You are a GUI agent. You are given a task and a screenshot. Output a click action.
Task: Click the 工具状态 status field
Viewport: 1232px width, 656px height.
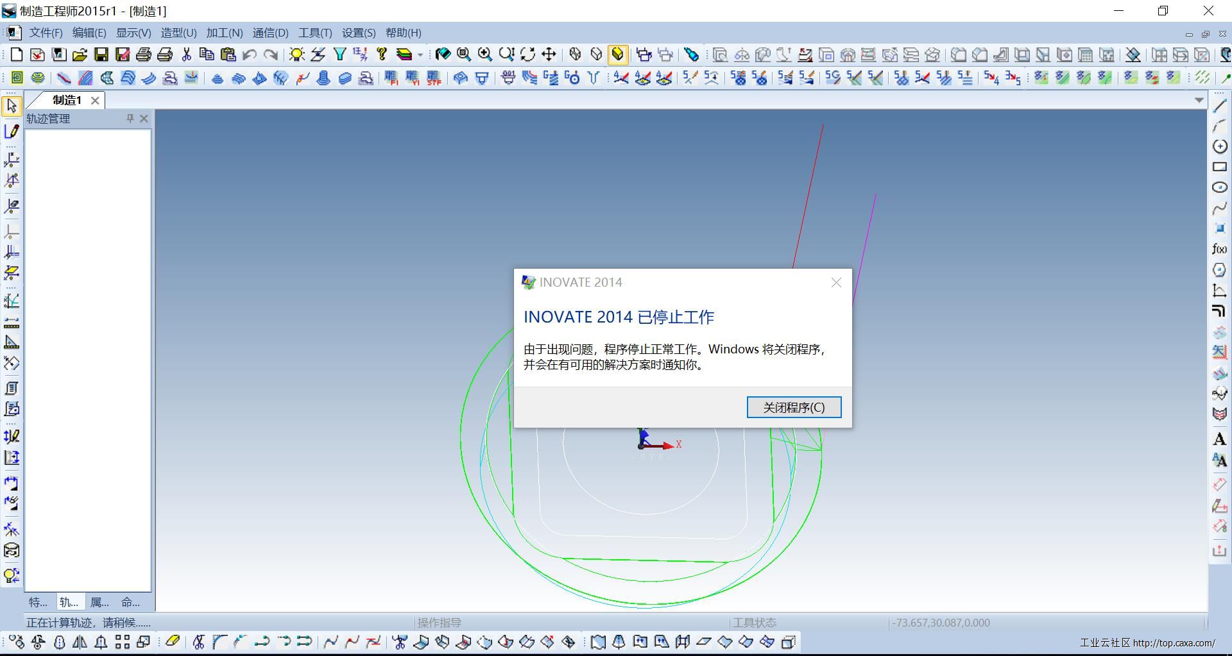coord(755,623)
